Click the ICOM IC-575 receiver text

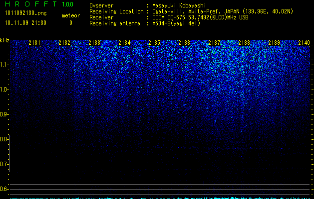point(200,17)
